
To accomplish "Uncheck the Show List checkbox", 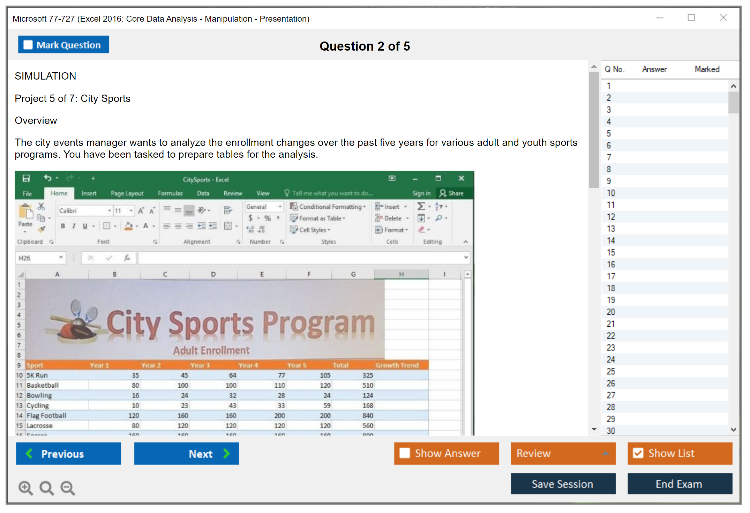I will [x=638, y=453].
